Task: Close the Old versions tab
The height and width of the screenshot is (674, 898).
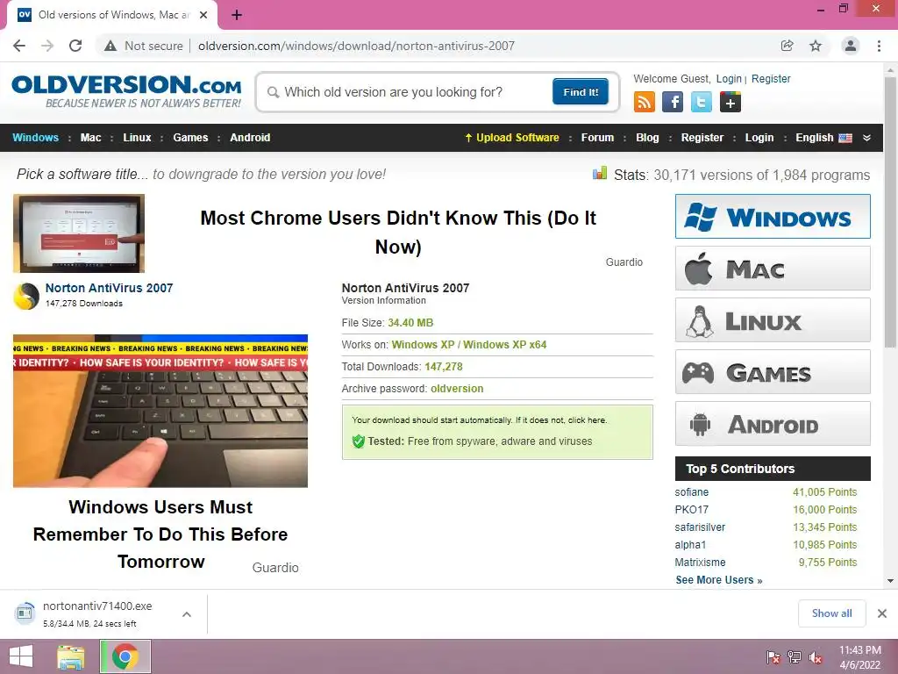Action: tap(203, 15)
